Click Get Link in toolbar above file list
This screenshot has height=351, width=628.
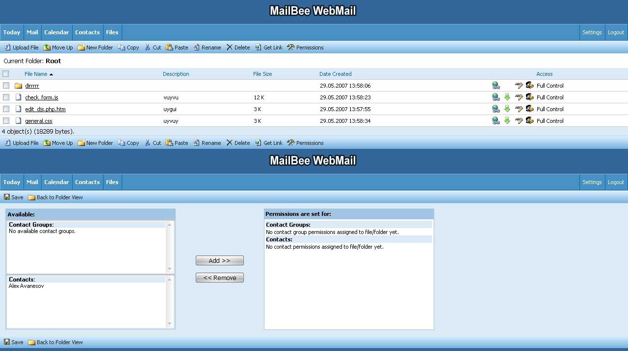269,47
